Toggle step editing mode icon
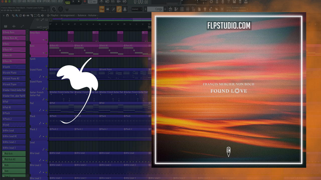The width and height of the screenshot is (321, 180). click(113, 9)
